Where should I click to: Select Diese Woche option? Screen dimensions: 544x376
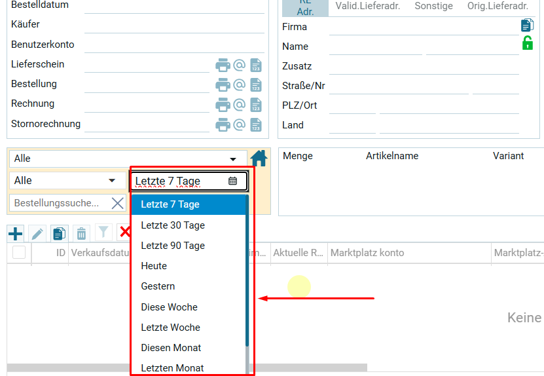169,307
